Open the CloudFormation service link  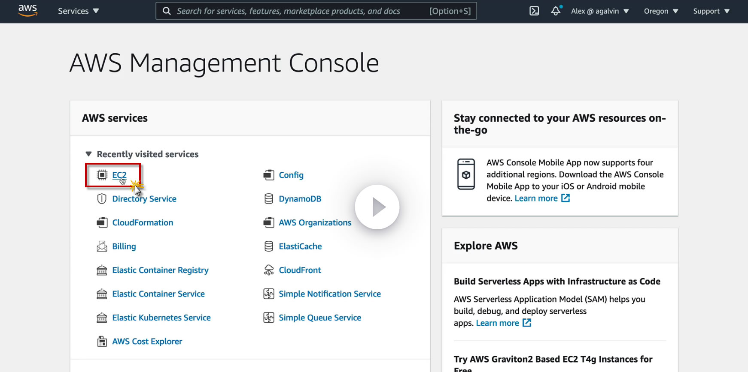tap(143, 223)
